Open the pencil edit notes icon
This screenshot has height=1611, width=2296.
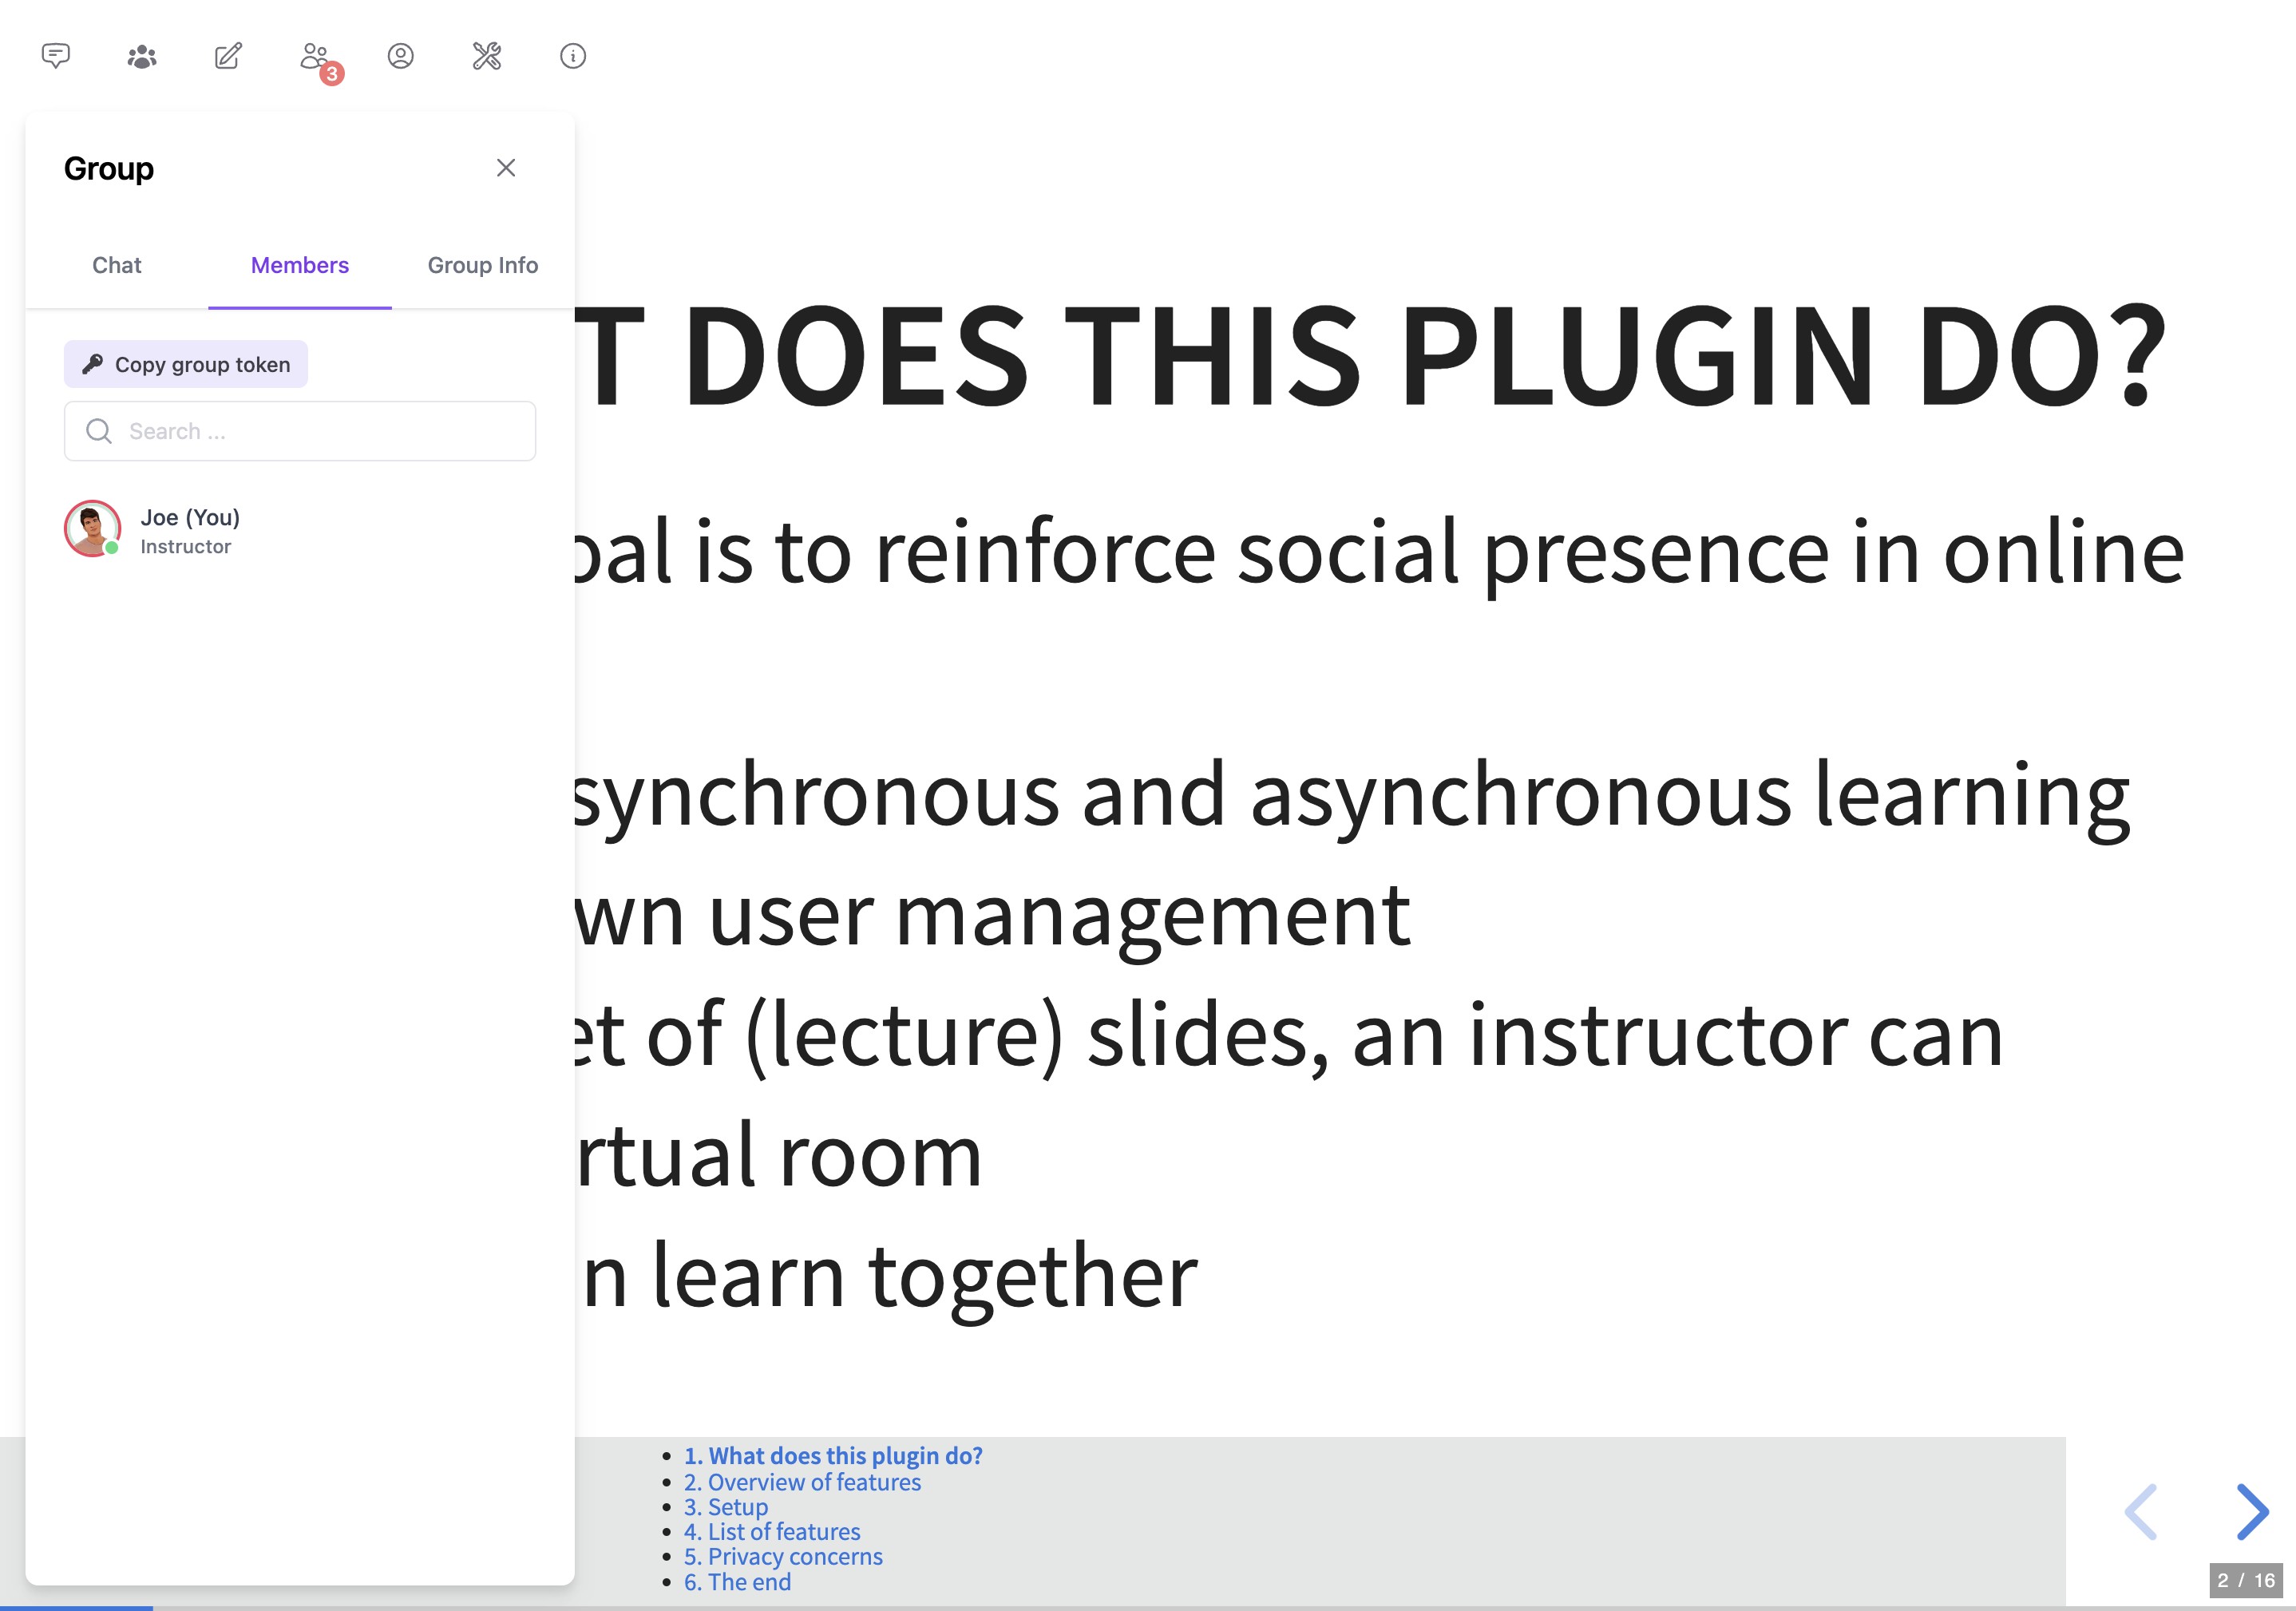[228, 56]
